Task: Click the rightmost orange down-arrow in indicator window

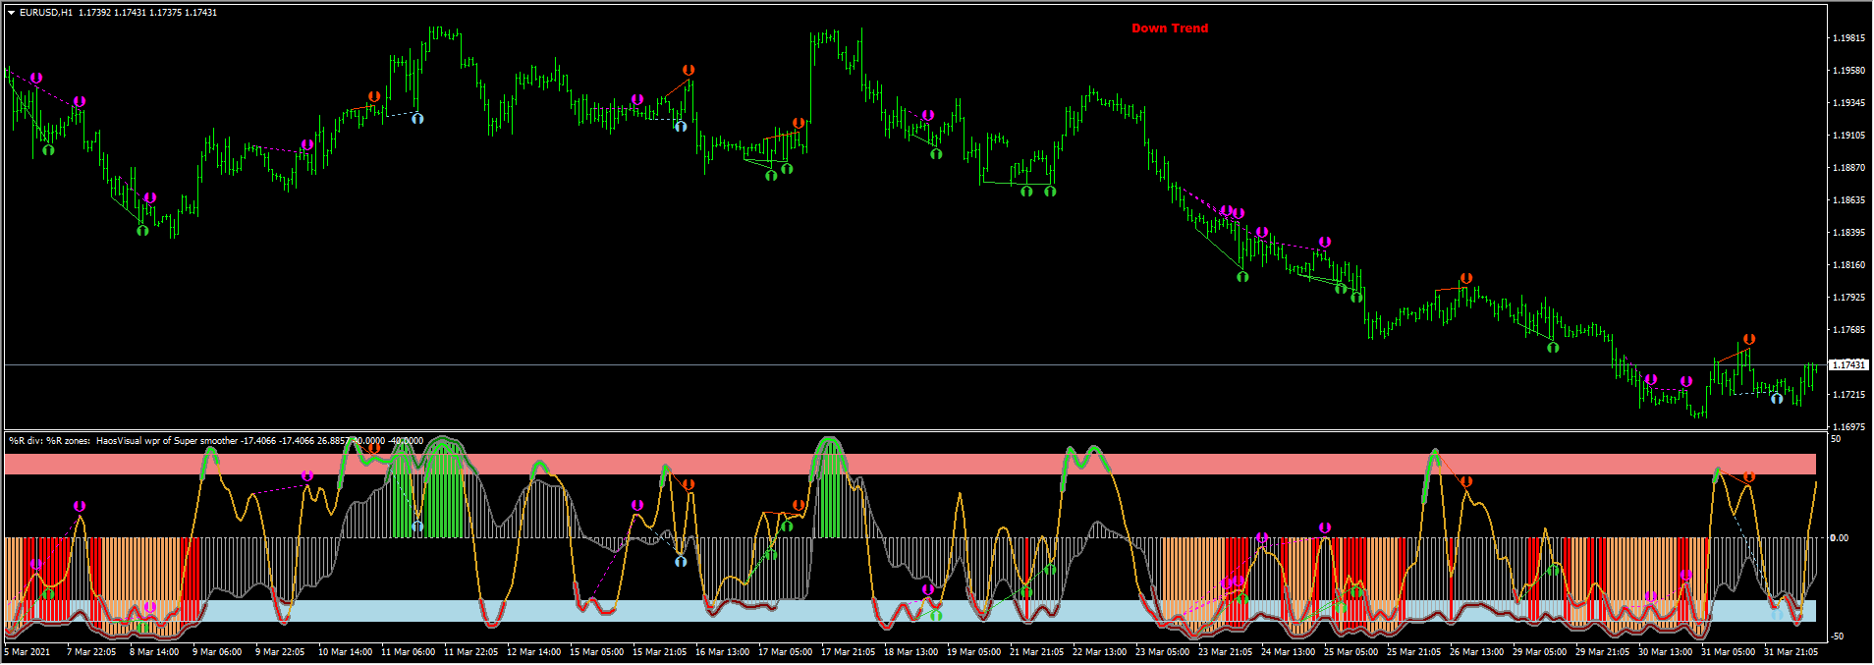Action: 1749,477
